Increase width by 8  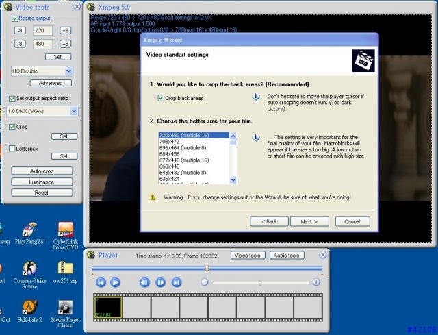[66, 30]
